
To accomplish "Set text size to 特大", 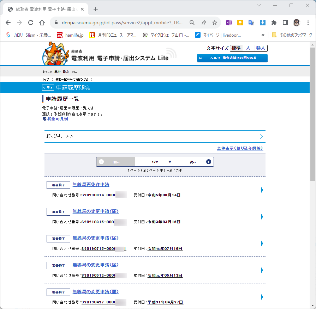I will click(x=261, y=48).
